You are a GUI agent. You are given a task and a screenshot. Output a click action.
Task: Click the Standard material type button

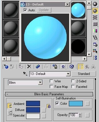tap(84, 74)
